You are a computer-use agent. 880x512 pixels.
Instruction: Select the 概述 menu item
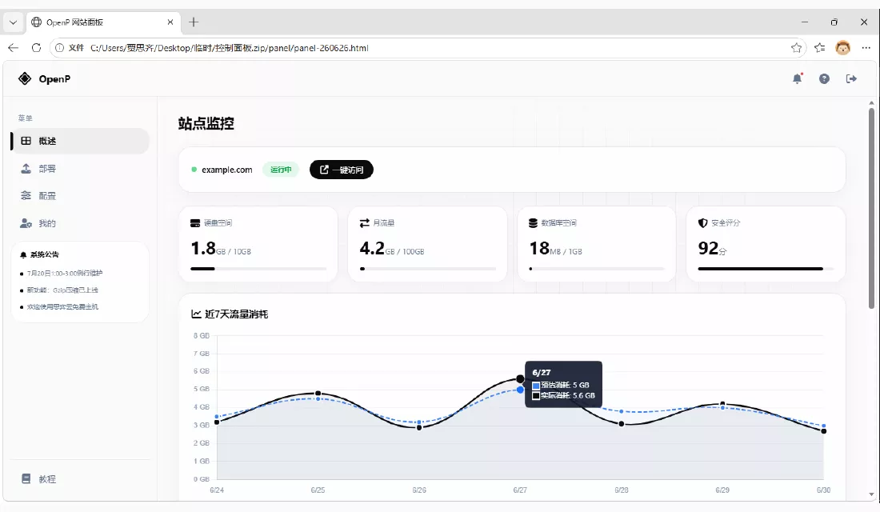coord(80,141)
